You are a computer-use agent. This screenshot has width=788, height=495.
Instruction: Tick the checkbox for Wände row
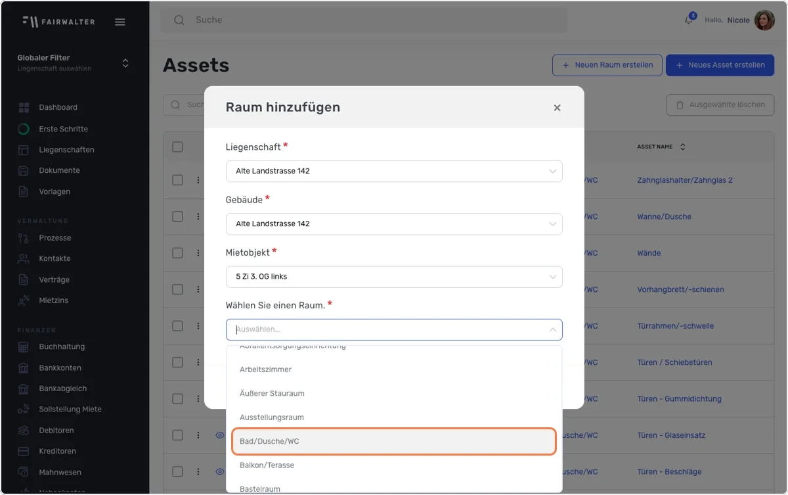pos(177,253)
